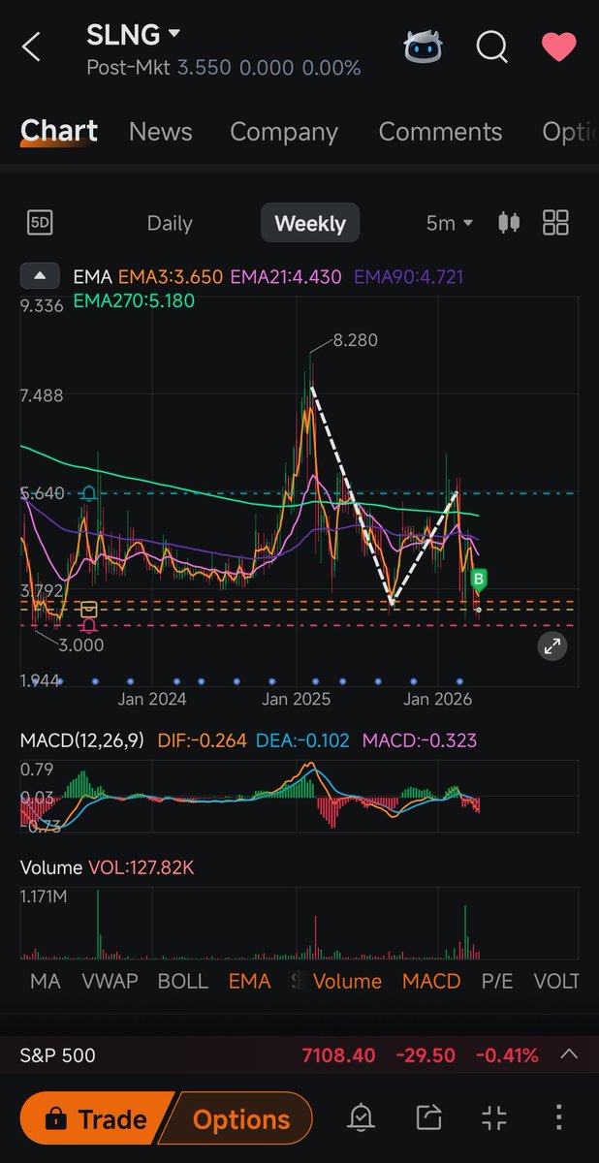Expand chart to fullscreen icon
Screen dimensions: 599x1163
552,645
